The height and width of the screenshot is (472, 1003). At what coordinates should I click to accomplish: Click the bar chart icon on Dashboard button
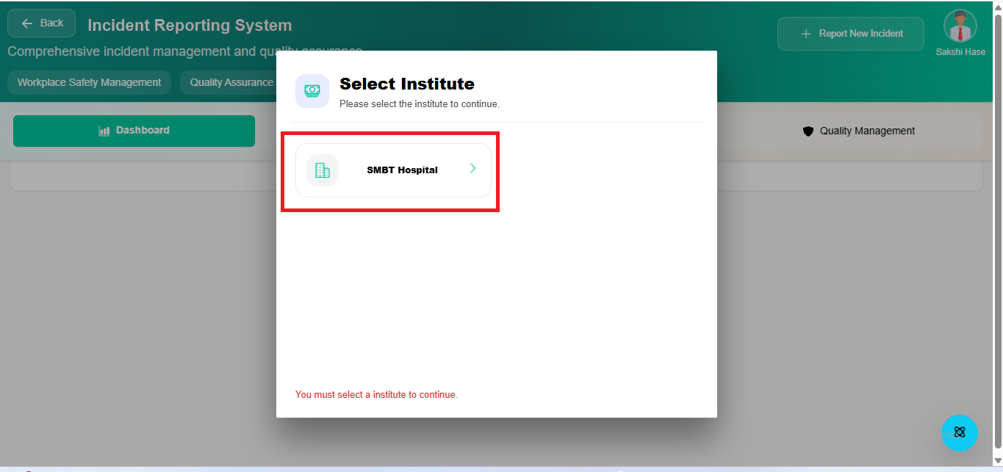point(104,131)
